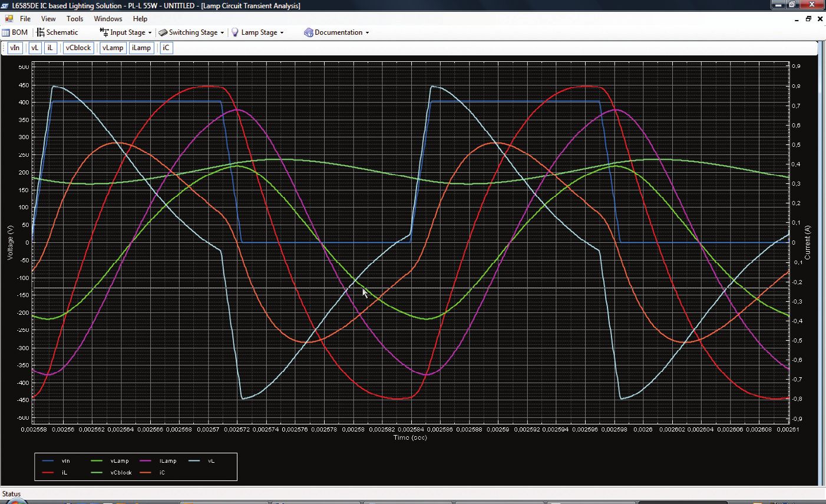The width and height of the screenshot is (826, 504).
Task: Click the Status bar label
Action: tap(11, 494)
